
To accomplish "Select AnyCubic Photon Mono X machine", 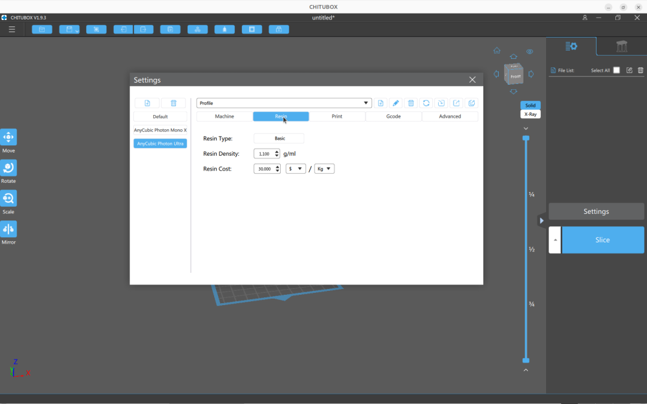I will coord(160,130).
